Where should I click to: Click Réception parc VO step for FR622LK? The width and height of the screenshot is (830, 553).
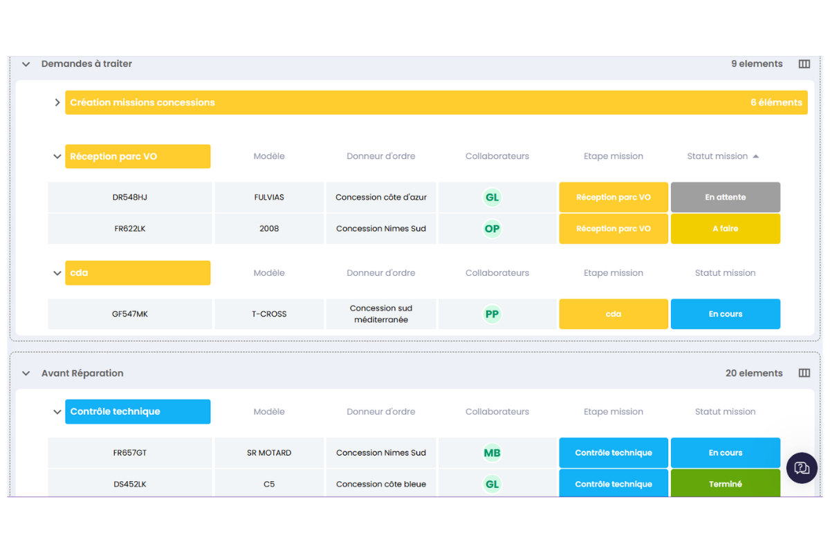coord(614,229)
